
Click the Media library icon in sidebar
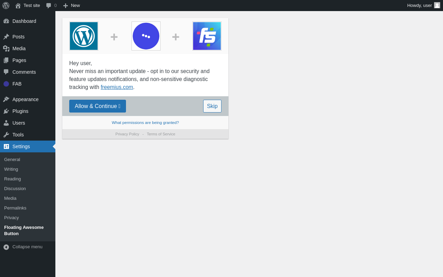[x=6, y=48]
